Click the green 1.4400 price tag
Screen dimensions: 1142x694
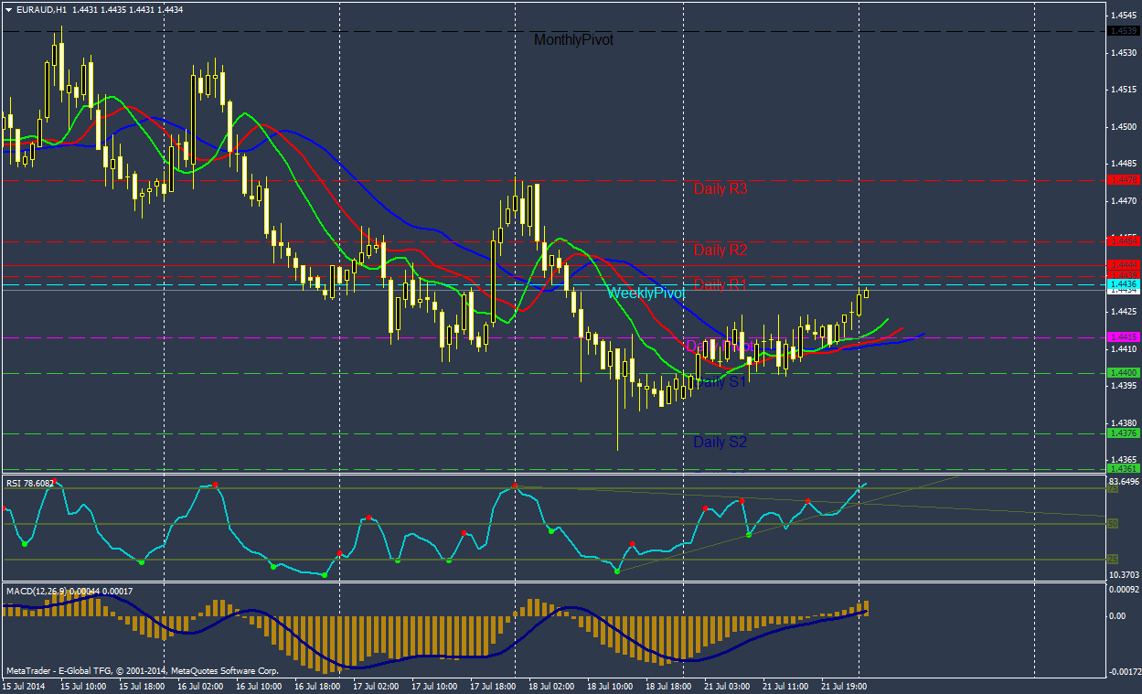pos(1122,373)
